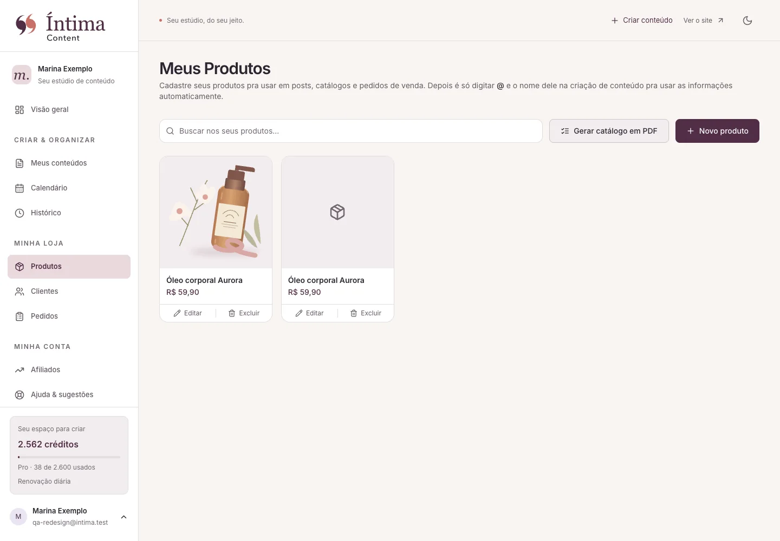Click the Calendário calendar icon
This screenshot has height=541, width=780.
click(x=19, y=188)
